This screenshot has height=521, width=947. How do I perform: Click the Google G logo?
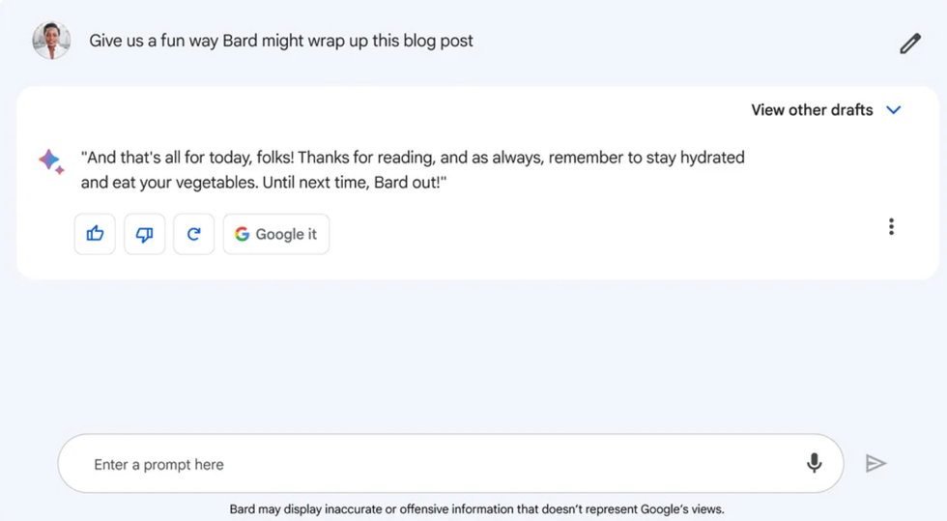coord(243,234)
